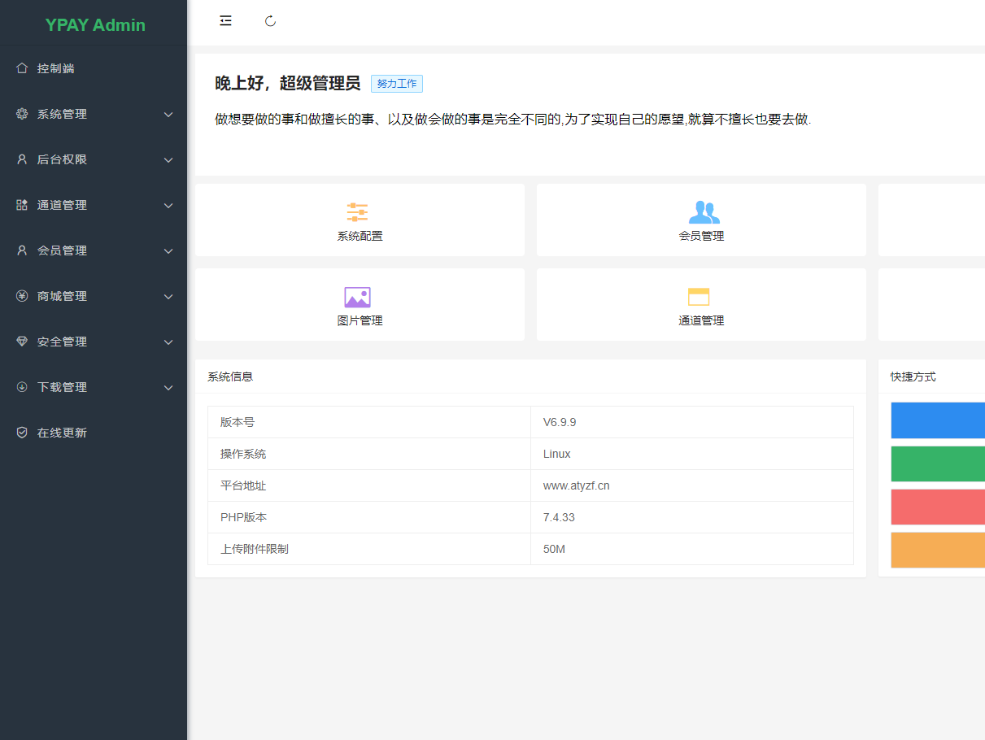Click the badge icon next to 在线更新
Image resolution: width=985 pixels, height=740 pixels.
coord(22,432)
